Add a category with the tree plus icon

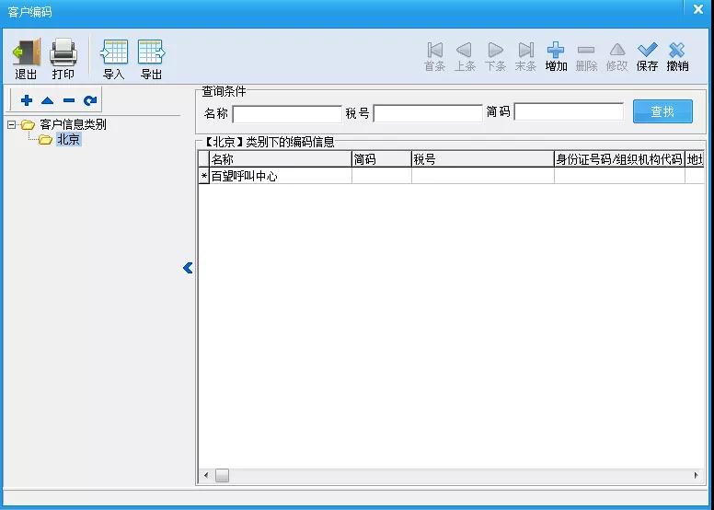pyautogui.click(x=27, y=100)
